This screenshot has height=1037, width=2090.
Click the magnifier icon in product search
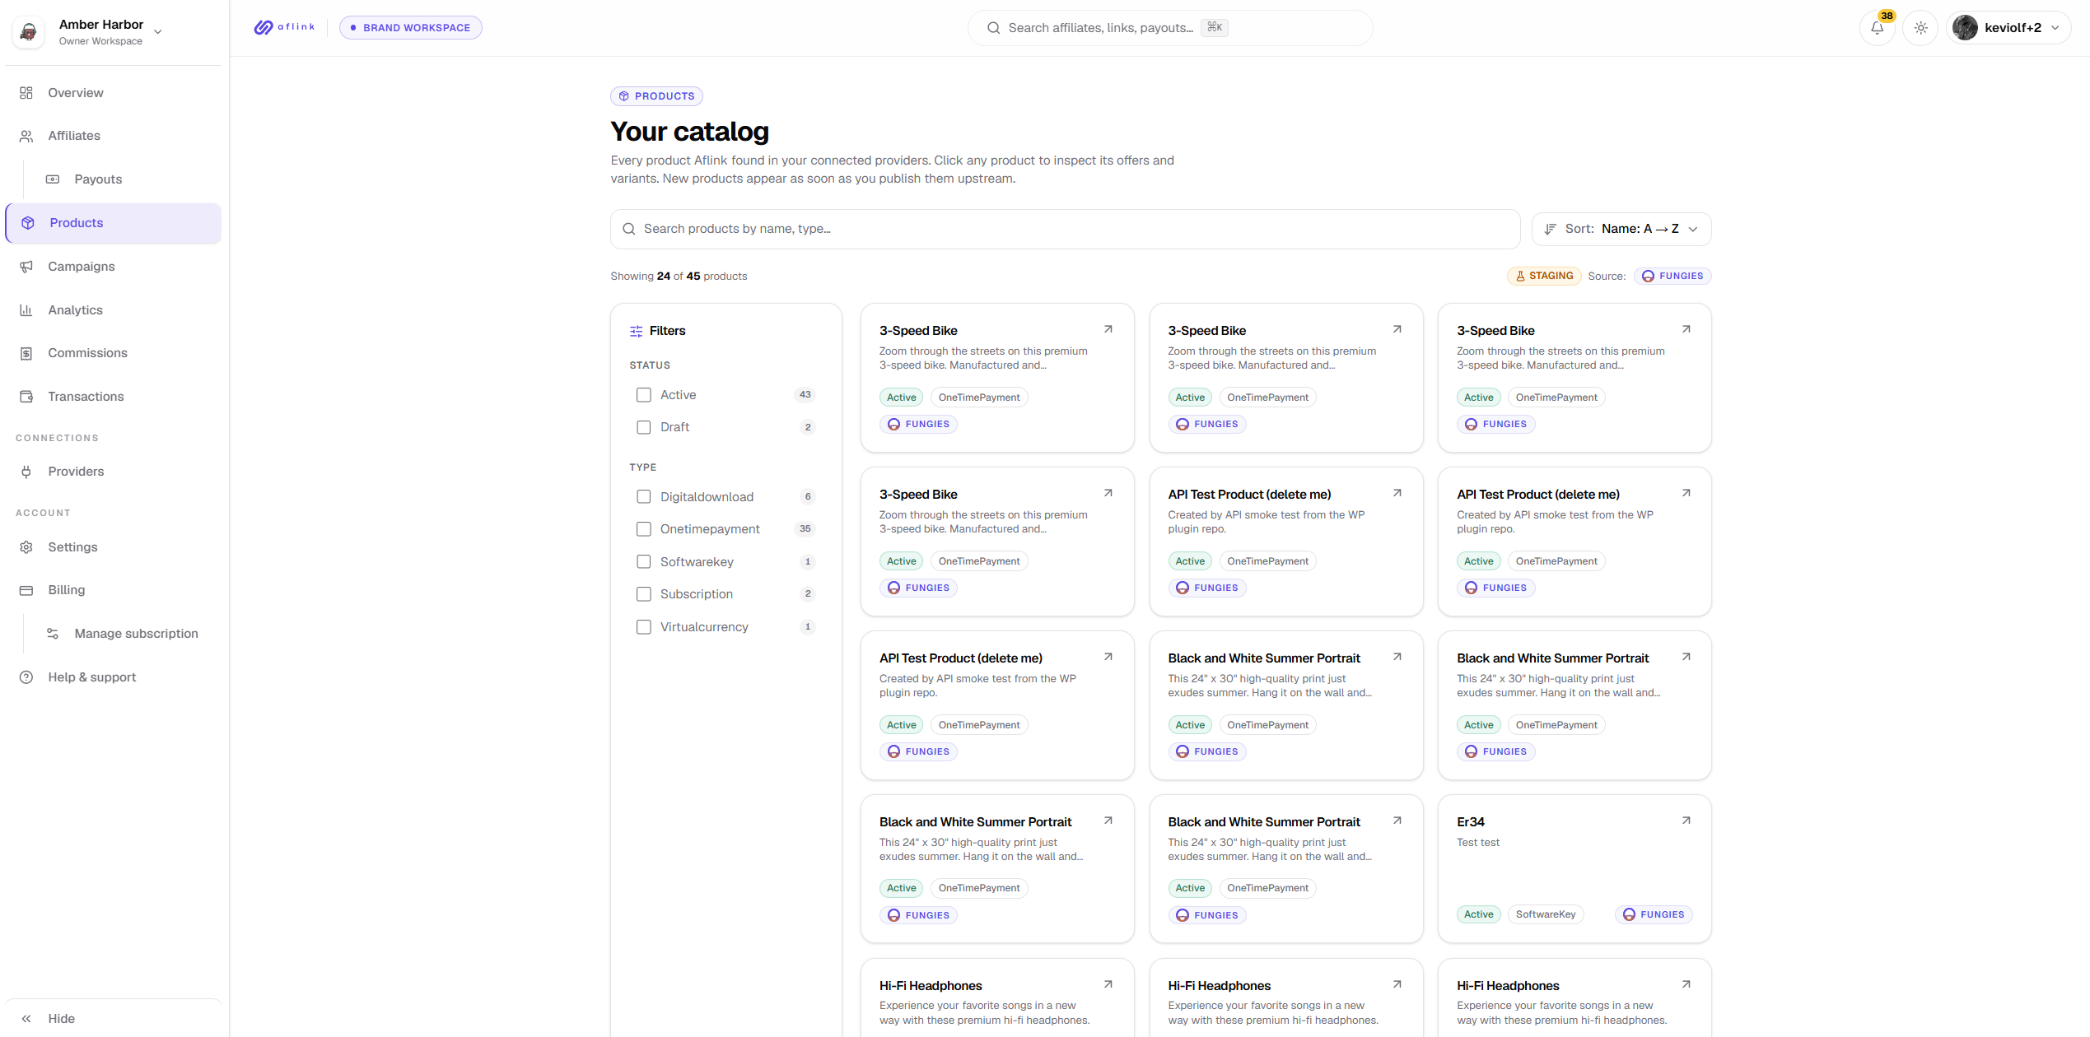pyautogui.click(x=629, y=229)
